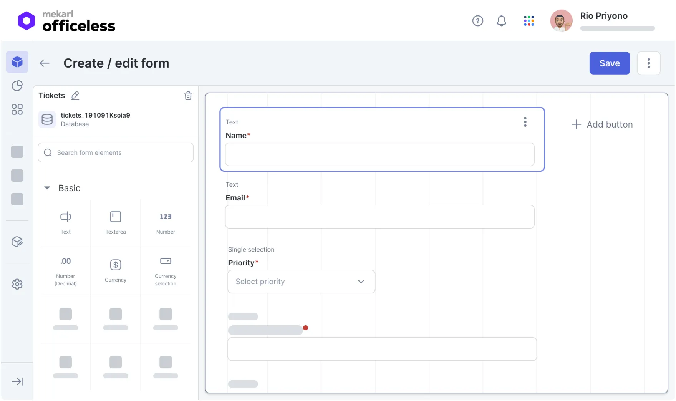Choose the Number (Decimal) element

[x=66, y=270]
